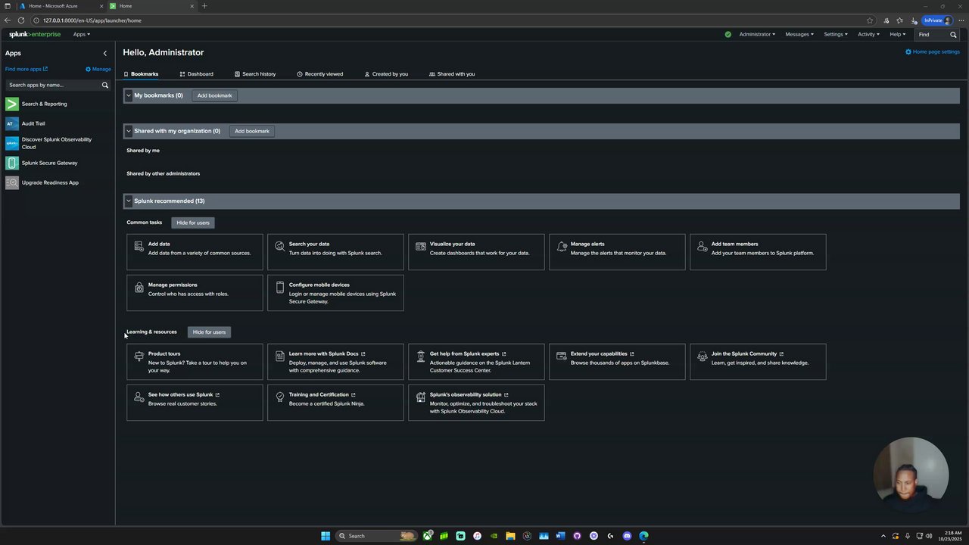The image size is (969, 545).
Task: Open Search & Reporting app icon
Action: coord(12,104)
